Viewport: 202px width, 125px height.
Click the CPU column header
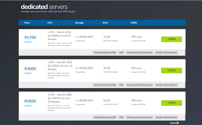point(50,23)
